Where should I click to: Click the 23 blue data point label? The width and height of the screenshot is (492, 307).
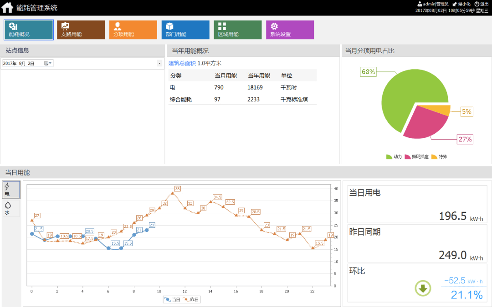tap(152, 225)
